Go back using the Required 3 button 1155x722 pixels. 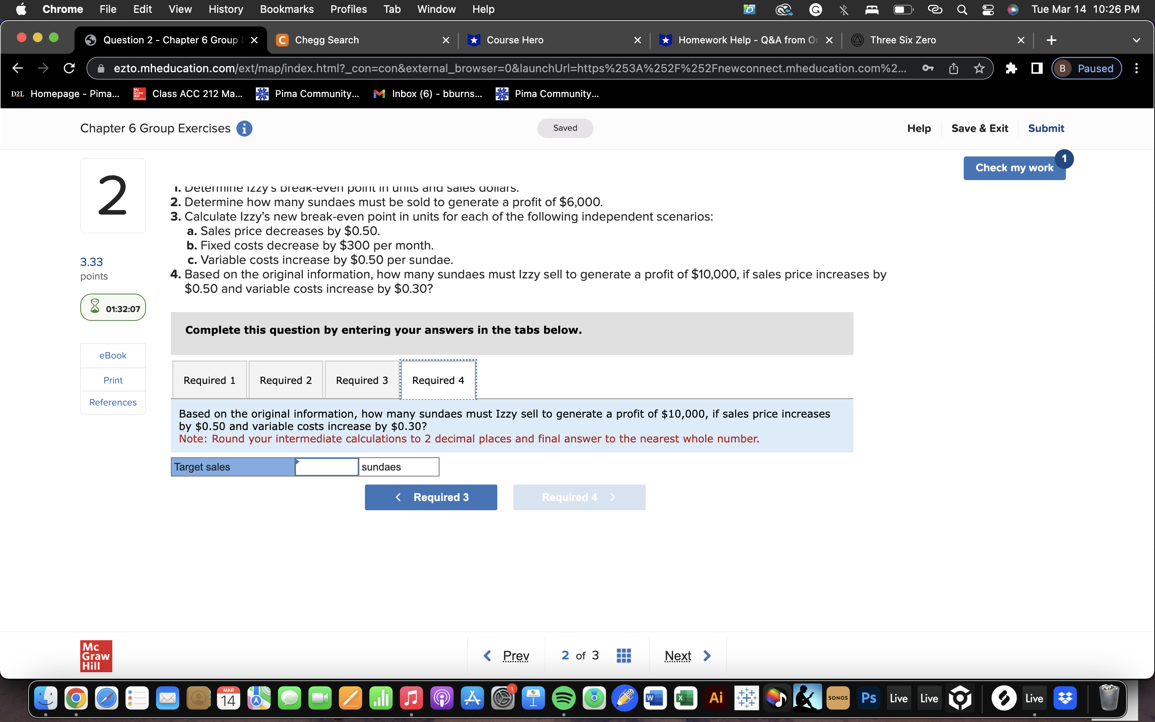click(x=430, y=497)
